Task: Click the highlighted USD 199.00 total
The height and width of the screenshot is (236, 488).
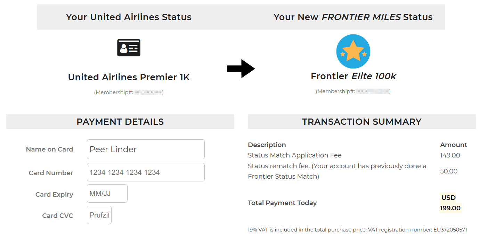Action: 450,203
